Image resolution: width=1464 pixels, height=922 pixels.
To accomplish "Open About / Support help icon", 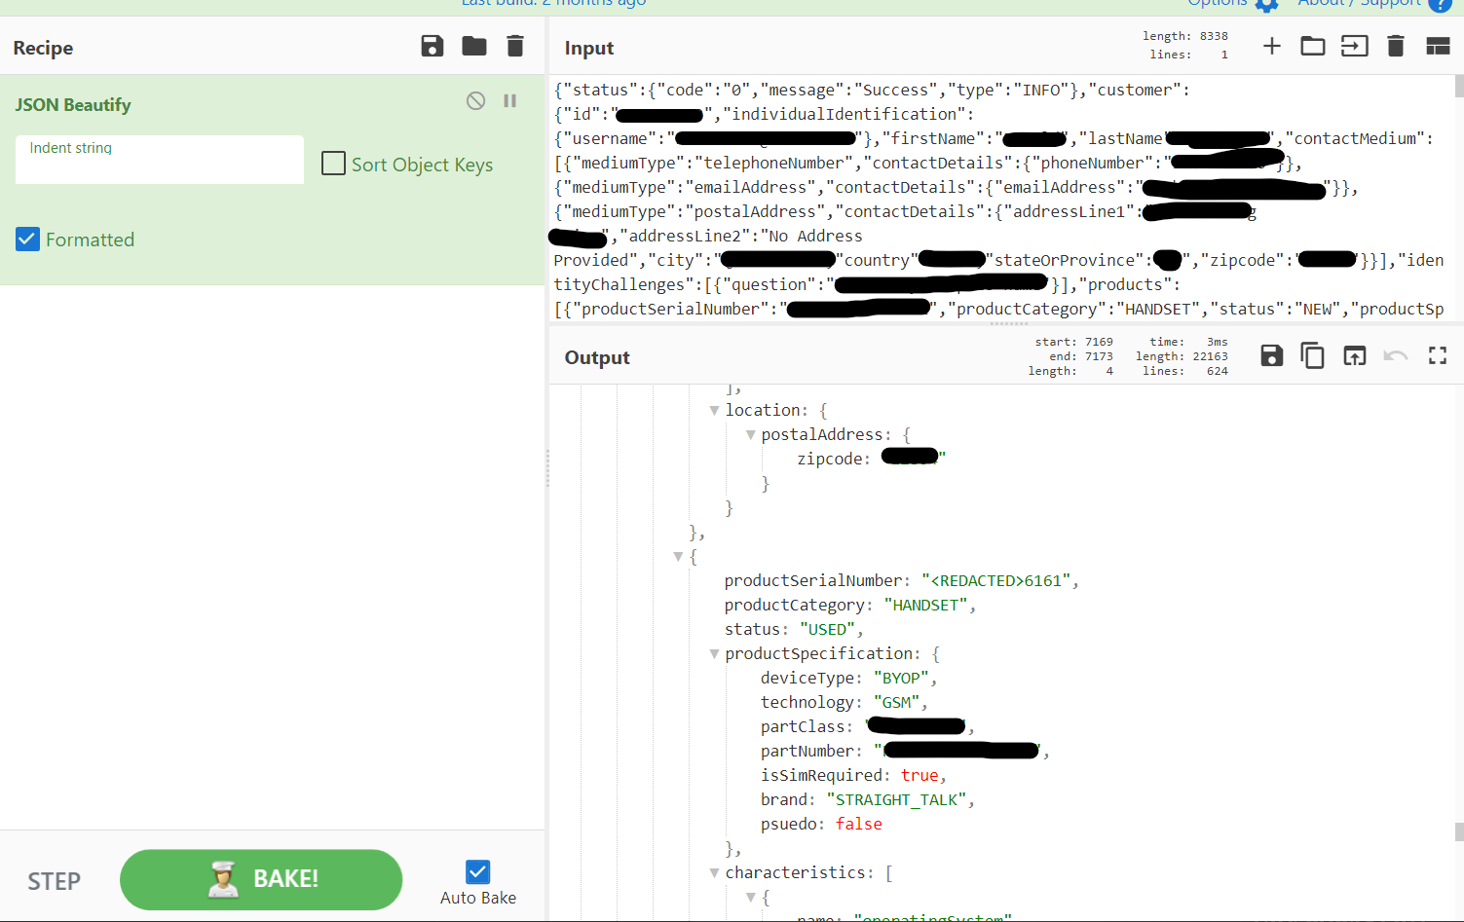I will click(1440, 4).
